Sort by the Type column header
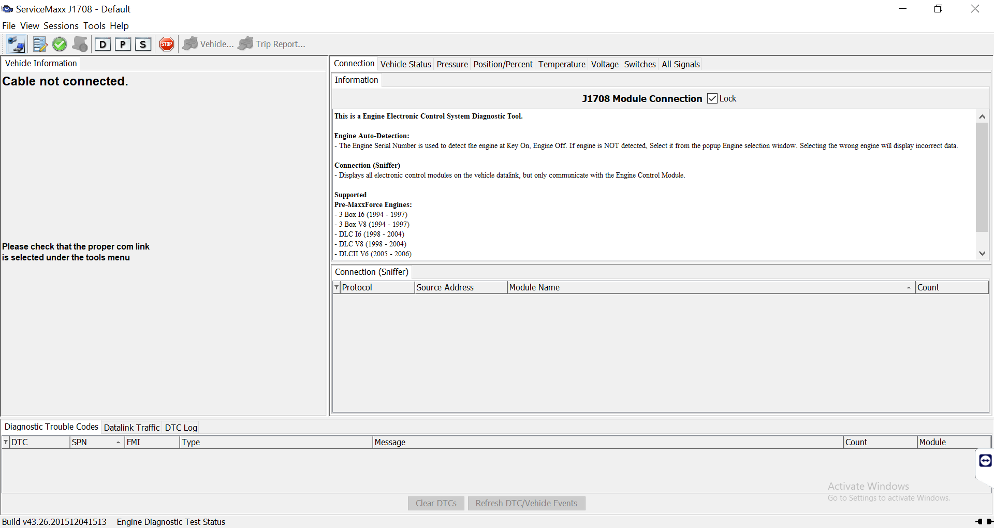The height and width of the screenshot is (528, 994). tap(276, 442)
